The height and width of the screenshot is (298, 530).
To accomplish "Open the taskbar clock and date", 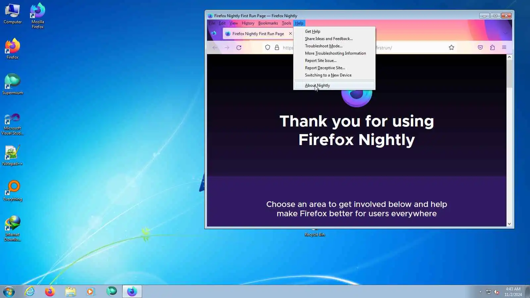I will [x=513, y=292].
